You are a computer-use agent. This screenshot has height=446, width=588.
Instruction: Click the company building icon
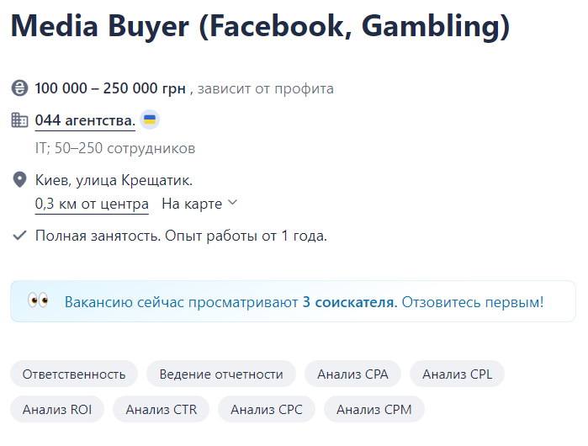[19, 120]
